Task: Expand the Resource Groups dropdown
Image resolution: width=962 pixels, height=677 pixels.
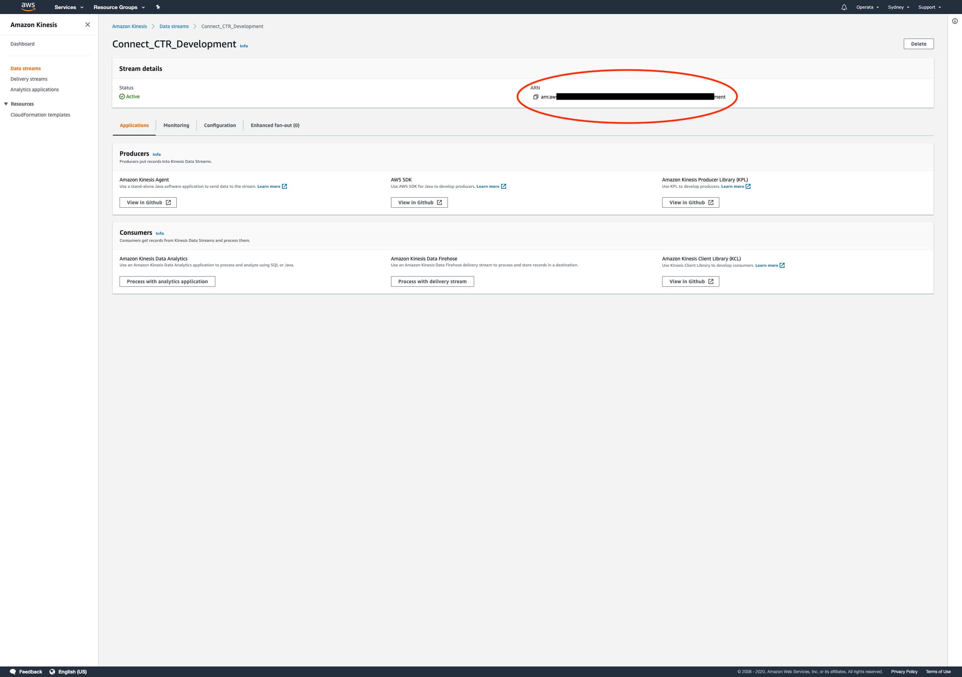Action: tap(119, 7)
